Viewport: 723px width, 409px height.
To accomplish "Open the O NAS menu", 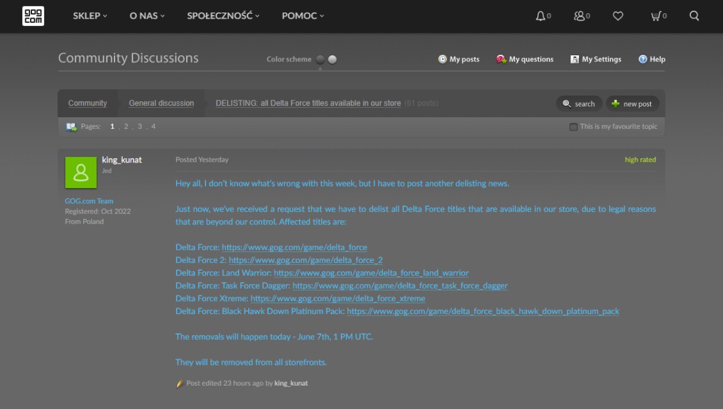I will pos(147,16).
